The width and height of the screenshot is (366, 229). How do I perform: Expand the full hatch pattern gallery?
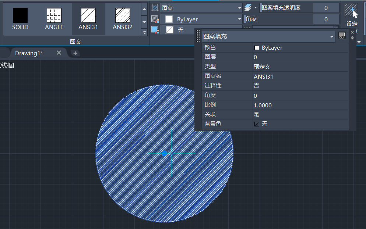[144, 33]
